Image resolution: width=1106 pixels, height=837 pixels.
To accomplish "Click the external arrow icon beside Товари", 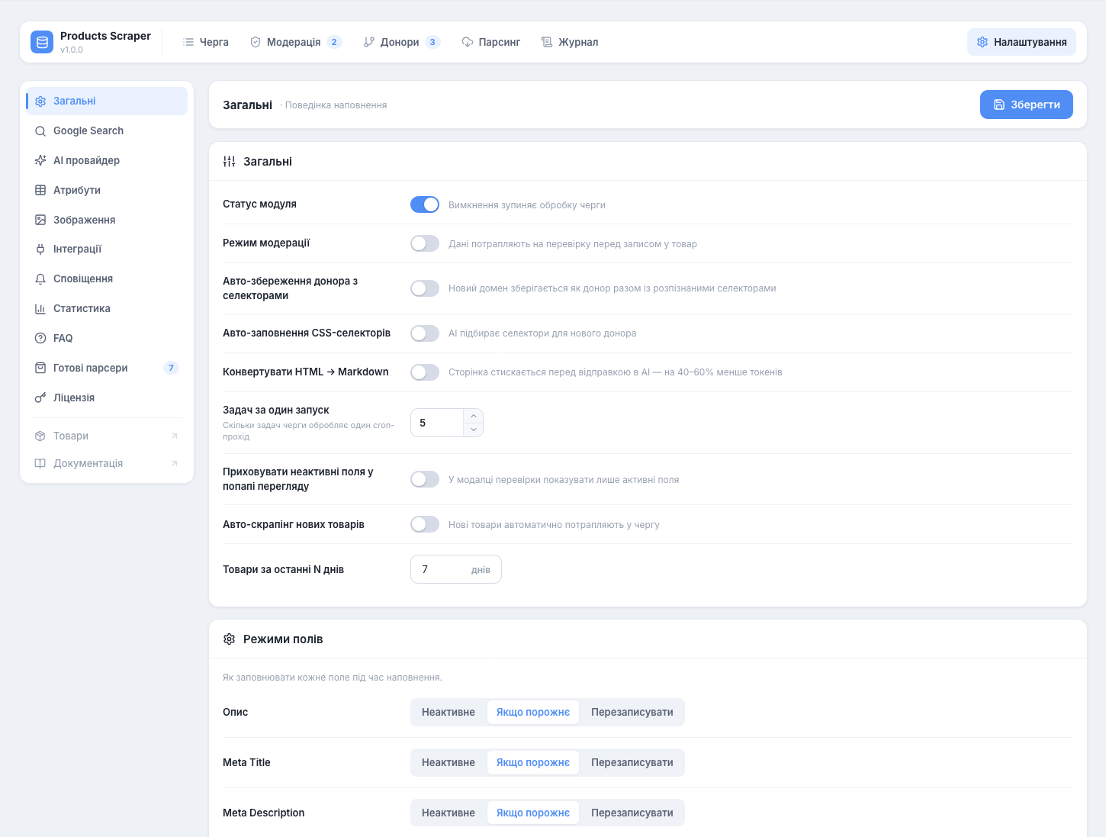I will point(174,436).
